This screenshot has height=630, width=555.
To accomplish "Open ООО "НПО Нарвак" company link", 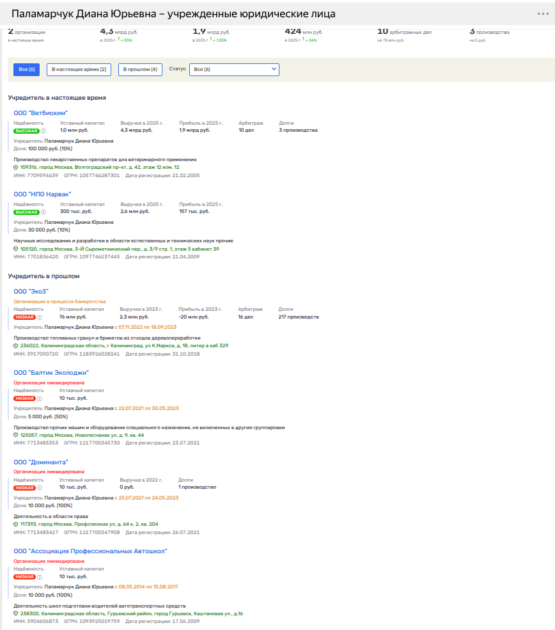I will click(x=42, y=194).
